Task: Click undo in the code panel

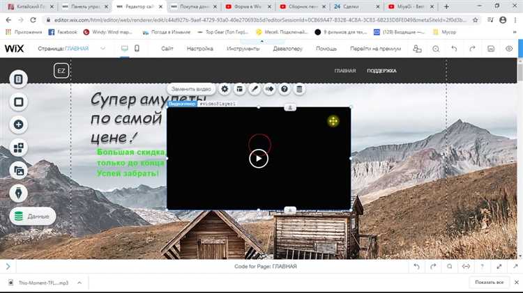Action: click(416, 267)
